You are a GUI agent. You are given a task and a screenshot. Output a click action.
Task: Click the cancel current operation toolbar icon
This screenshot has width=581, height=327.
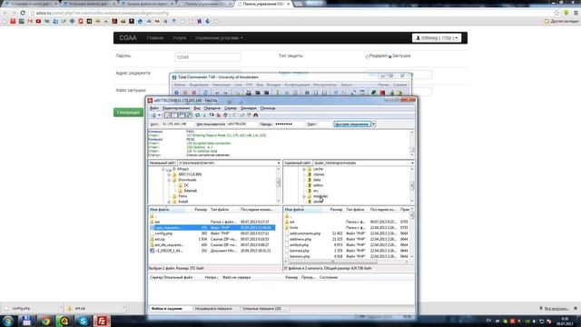tap(212, 115)
